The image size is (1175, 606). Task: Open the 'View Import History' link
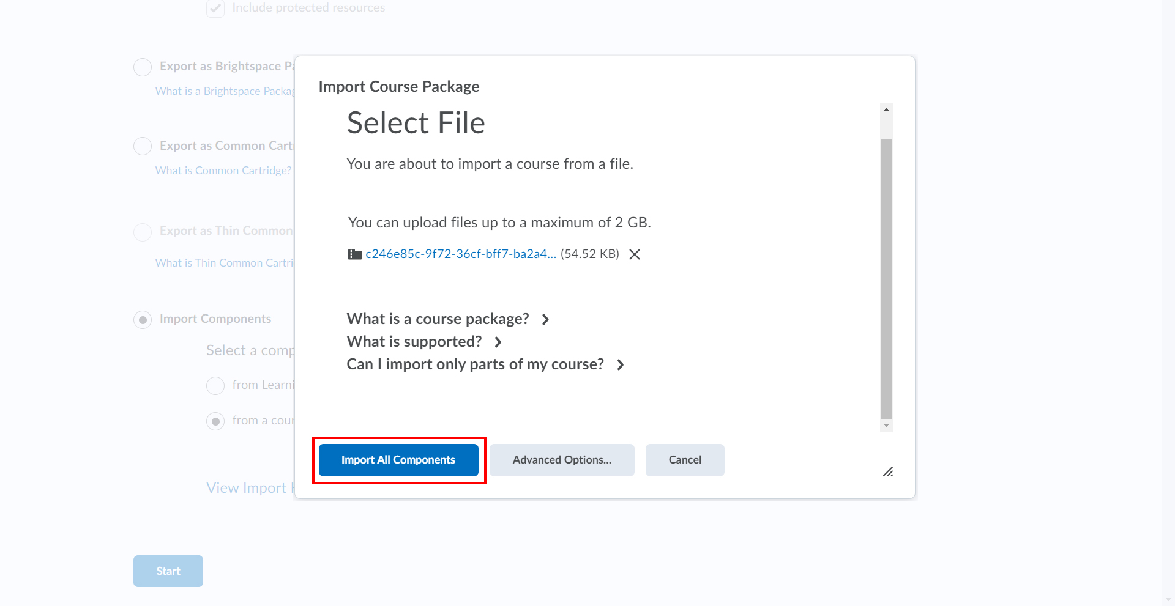pos(251,488)
